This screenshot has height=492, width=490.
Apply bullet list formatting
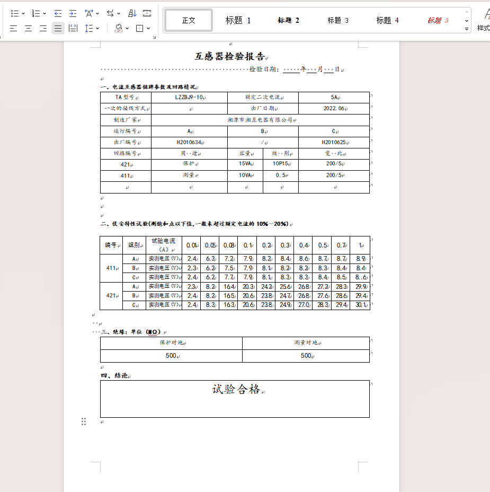click(14, 13)
